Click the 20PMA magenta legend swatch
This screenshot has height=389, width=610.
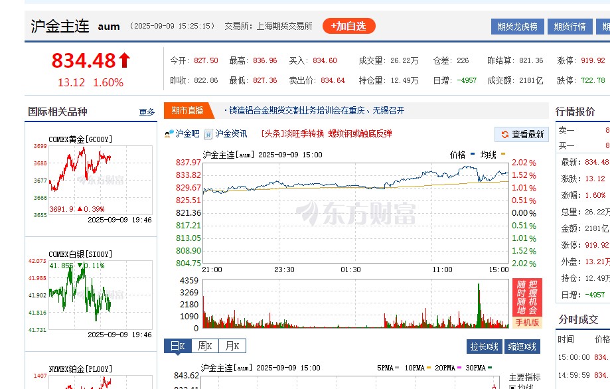coord(459,367)
